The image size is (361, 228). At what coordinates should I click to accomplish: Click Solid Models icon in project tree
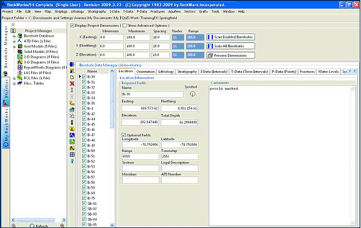(20, 52)
